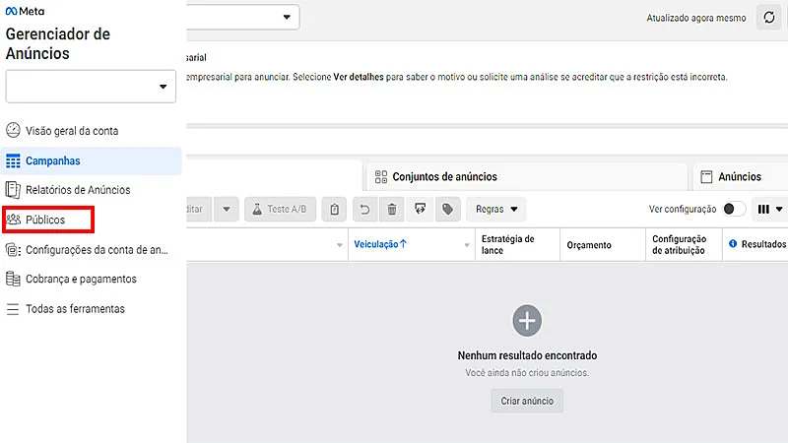Click the Campanhas grid icon
Viewport: 788px width, 443px height.
pyautogui.click(x=13, y=160)
